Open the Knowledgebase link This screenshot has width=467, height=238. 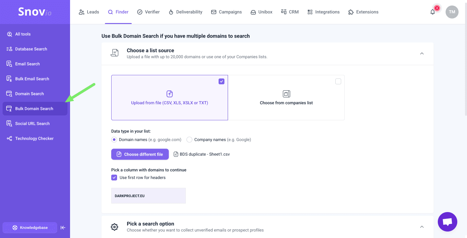tap(30, 228)
